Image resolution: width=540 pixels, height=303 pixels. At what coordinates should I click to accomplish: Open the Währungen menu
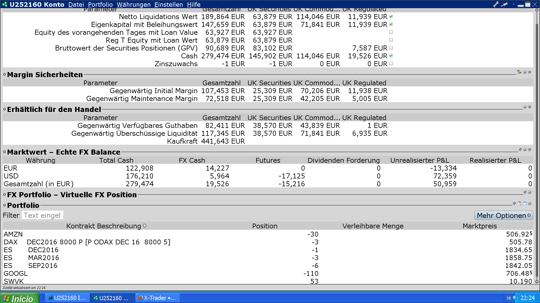coord(134,4)
